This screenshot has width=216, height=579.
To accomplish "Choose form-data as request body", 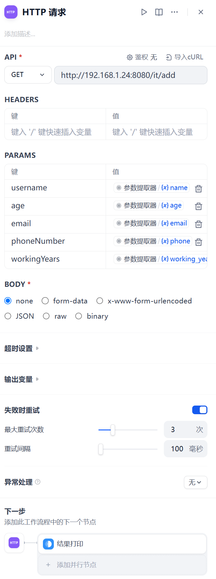I will coord(45,301).
